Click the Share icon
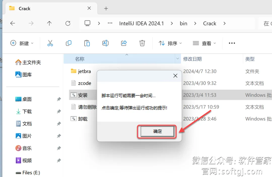272x177 pixels. pyautogui.click(x=124, y=43)
